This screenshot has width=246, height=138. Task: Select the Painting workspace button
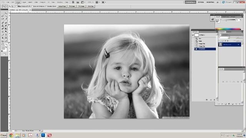[x=210, y=2]
